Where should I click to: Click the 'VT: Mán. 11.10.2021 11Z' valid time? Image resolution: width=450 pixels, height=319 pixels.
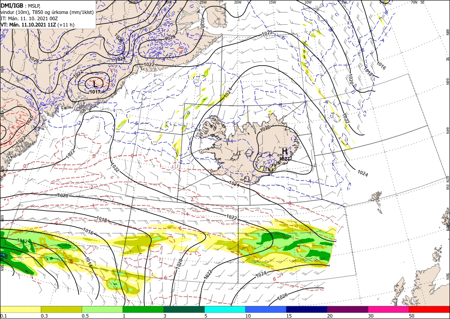pyautogui.click(x=28, y=25)
